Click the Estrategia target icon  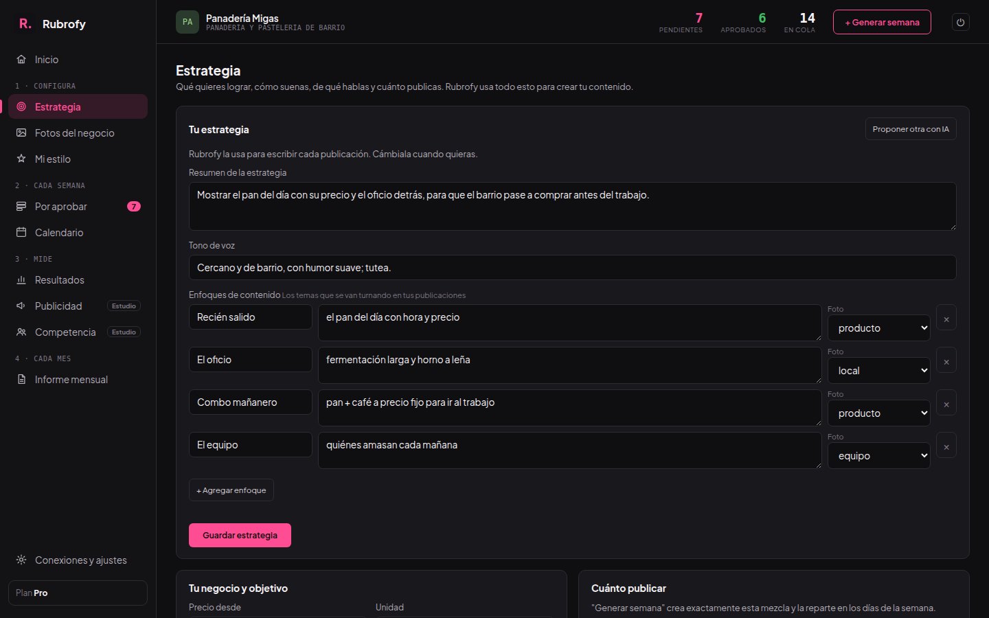21,107
